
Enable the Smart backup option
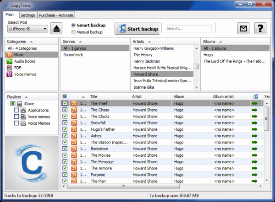click(73, 25)
